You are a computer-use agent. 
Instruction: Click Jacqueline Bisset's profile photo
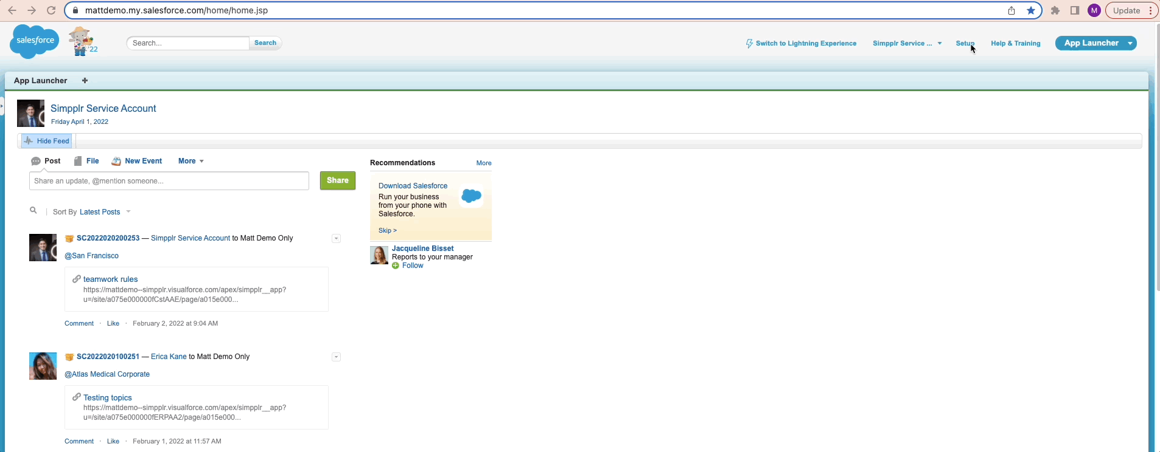coord(379,255)
